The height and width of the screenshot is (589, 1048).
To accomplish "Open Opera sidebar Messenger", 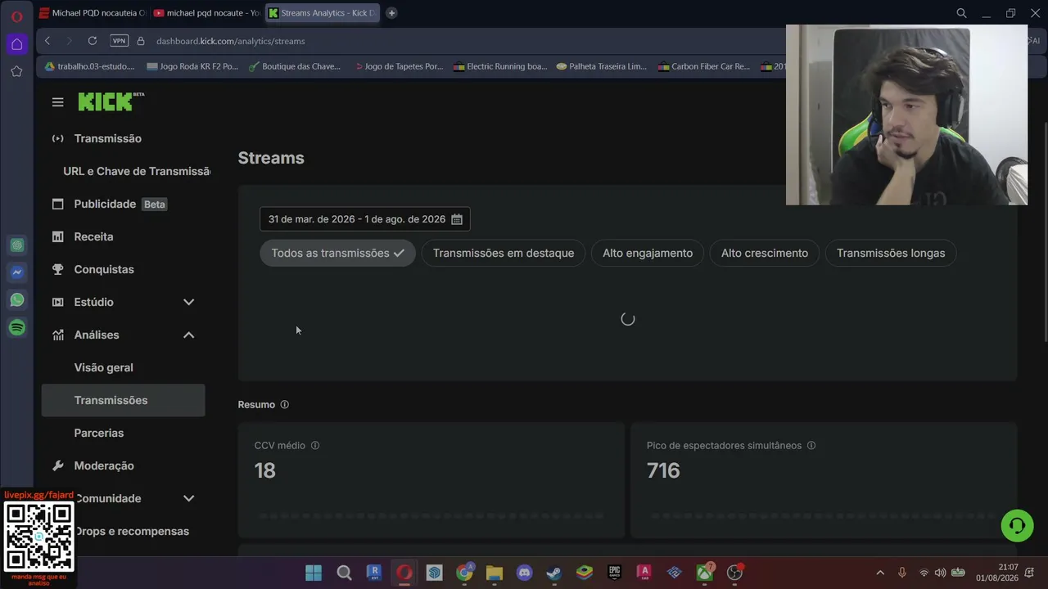I will (x=17, y=272).
